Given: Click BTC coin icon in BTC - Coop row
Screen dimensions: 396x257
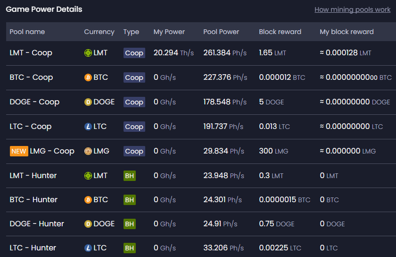Looking at the screenshot, I should point(88,77).
